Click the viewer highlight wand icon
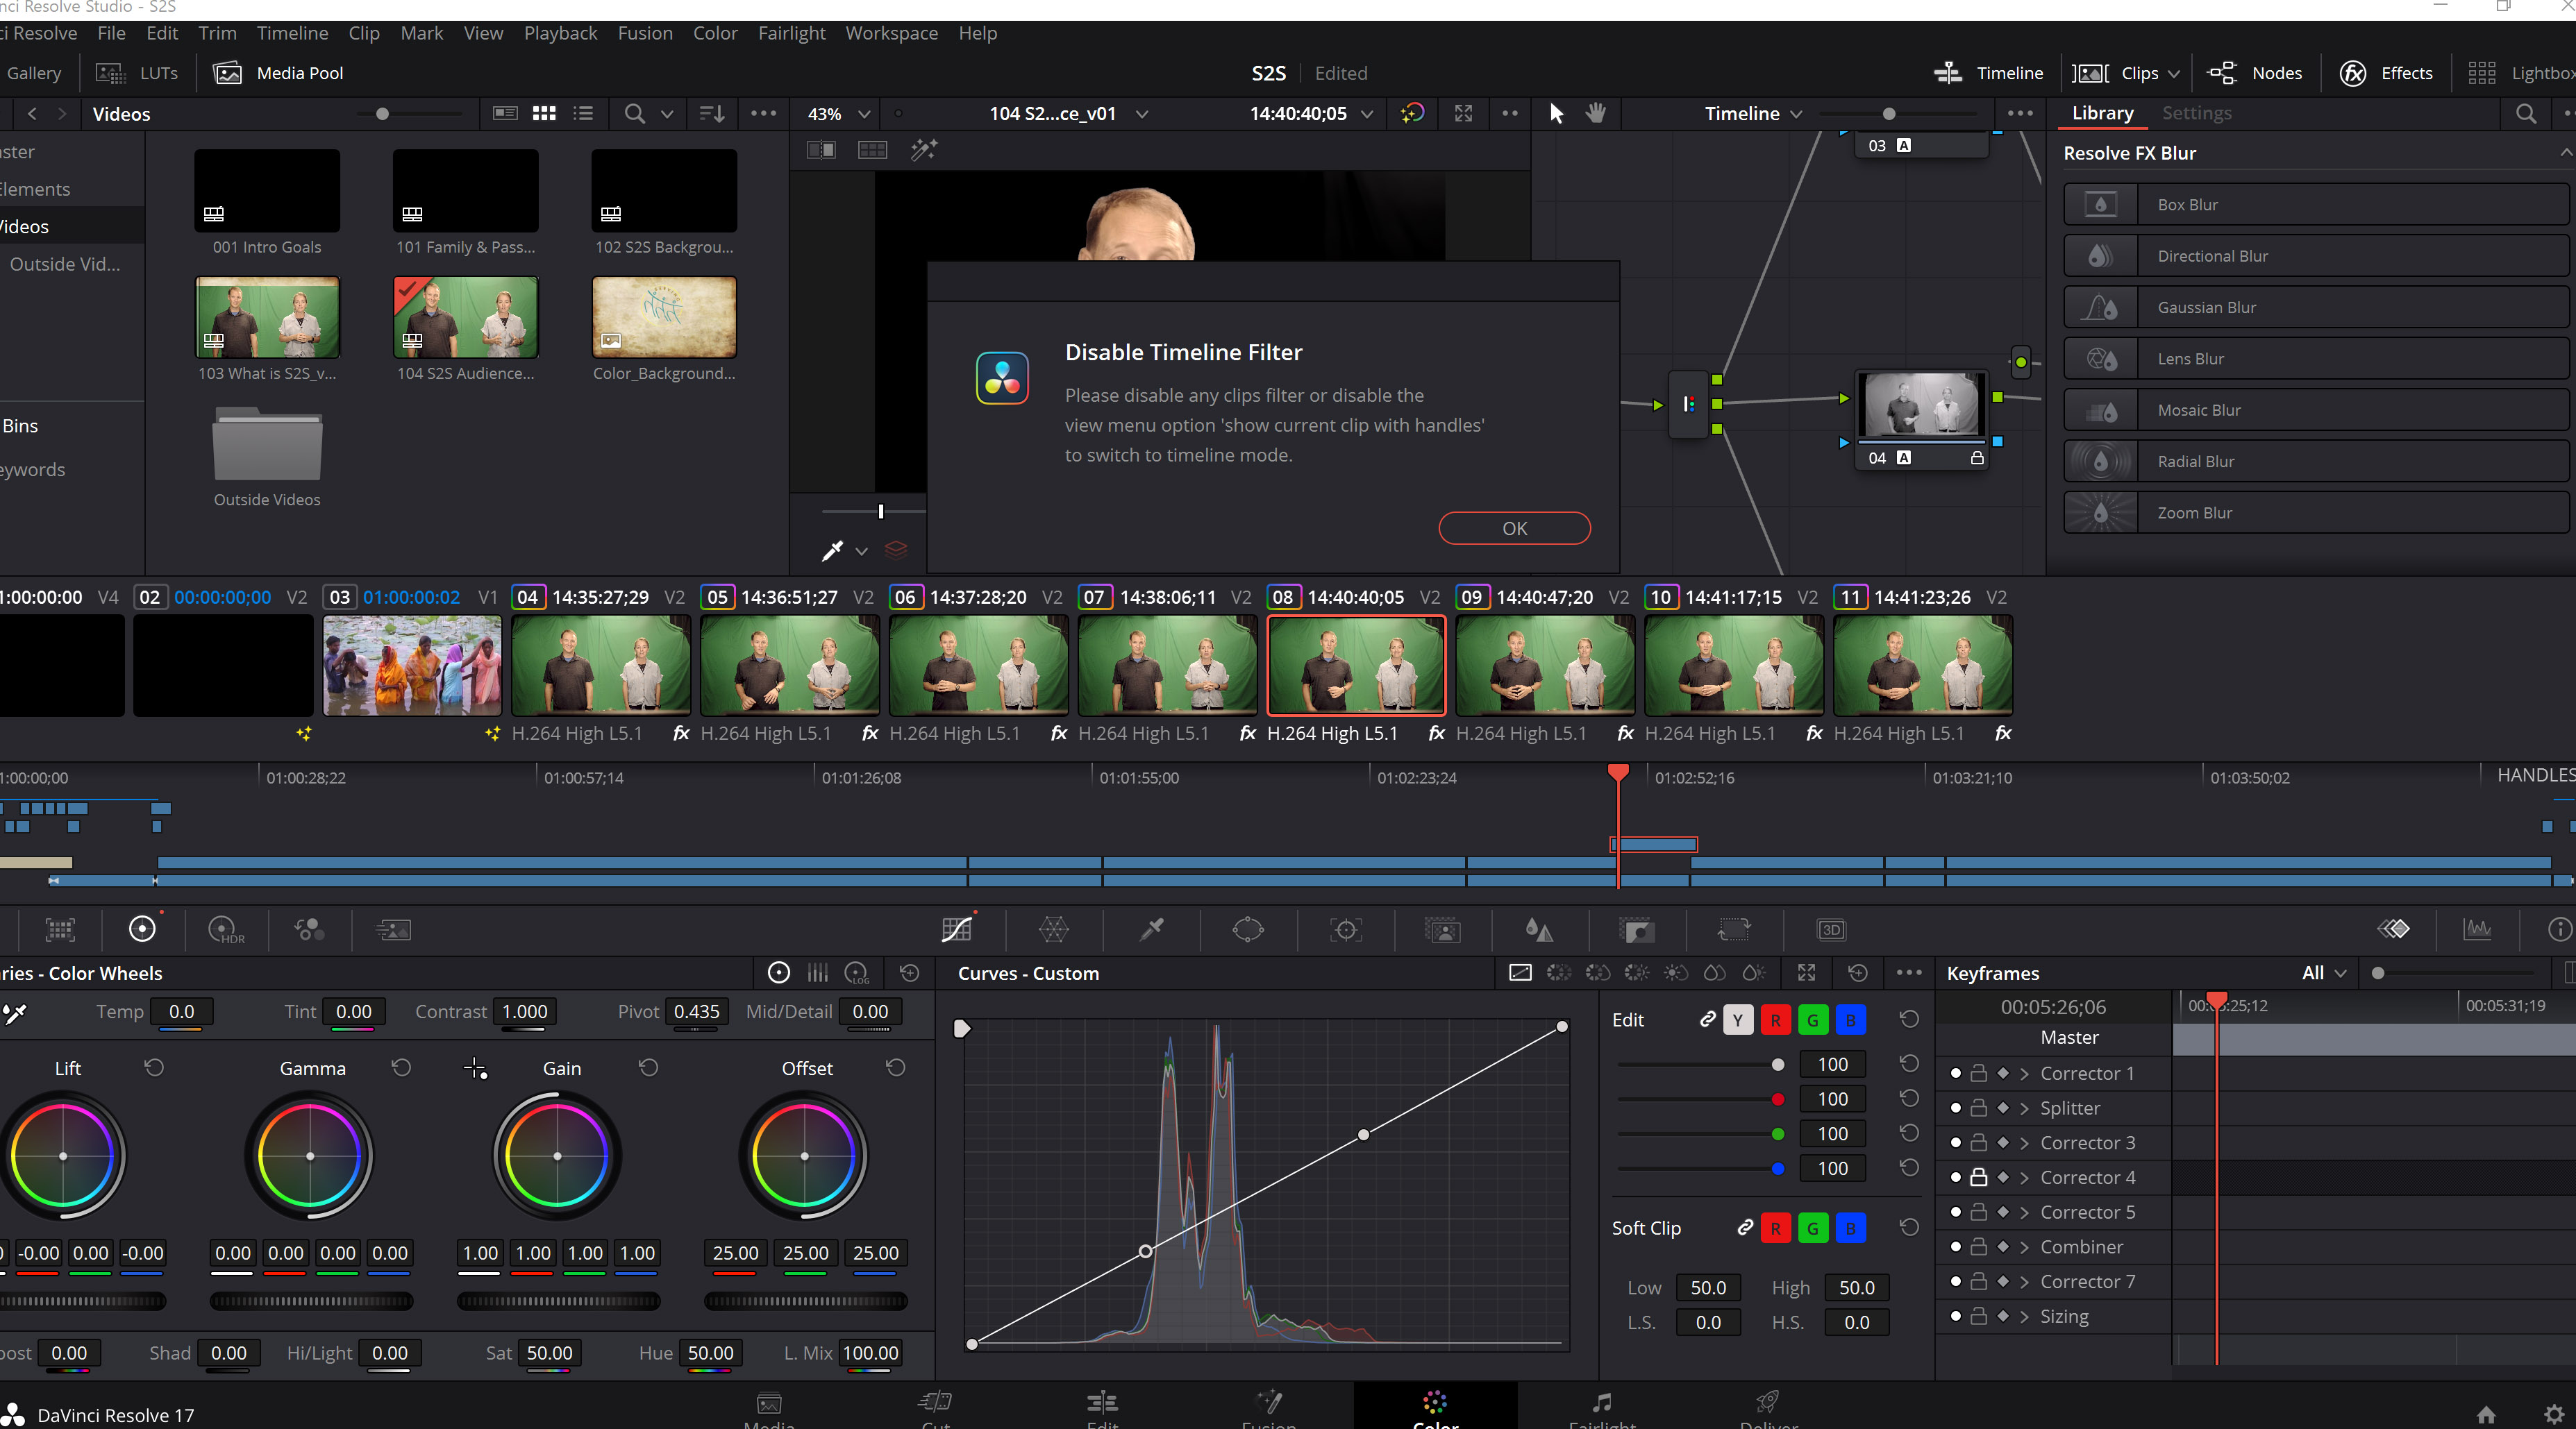This screenshot has height=1429, width=2576. 924,150
